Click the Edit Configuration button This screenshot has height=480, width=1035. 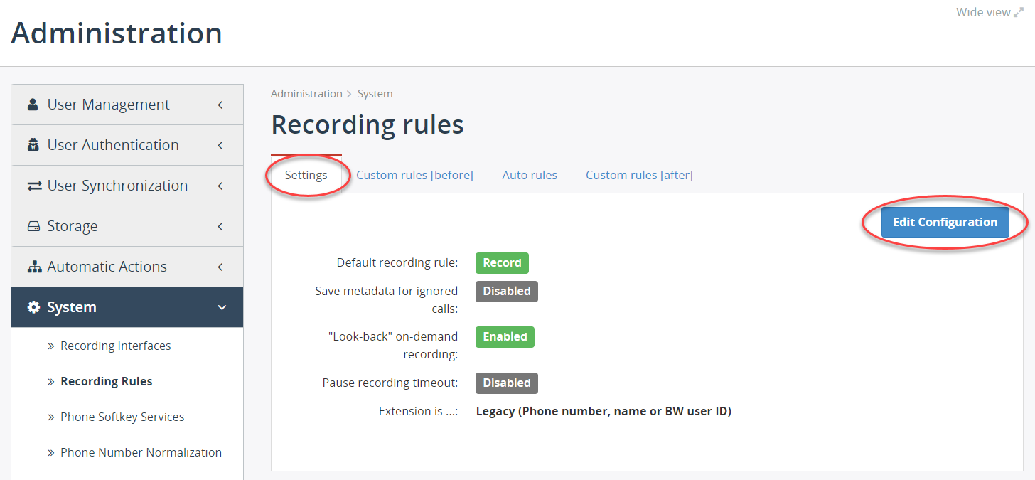945,222
